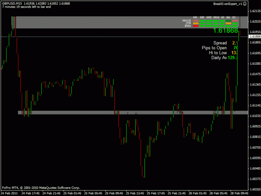Image resolution: width=261 pixels, height=196 pixels.
Task: Click the 1.62135 price axis label
Action: (x=255, y=11)
